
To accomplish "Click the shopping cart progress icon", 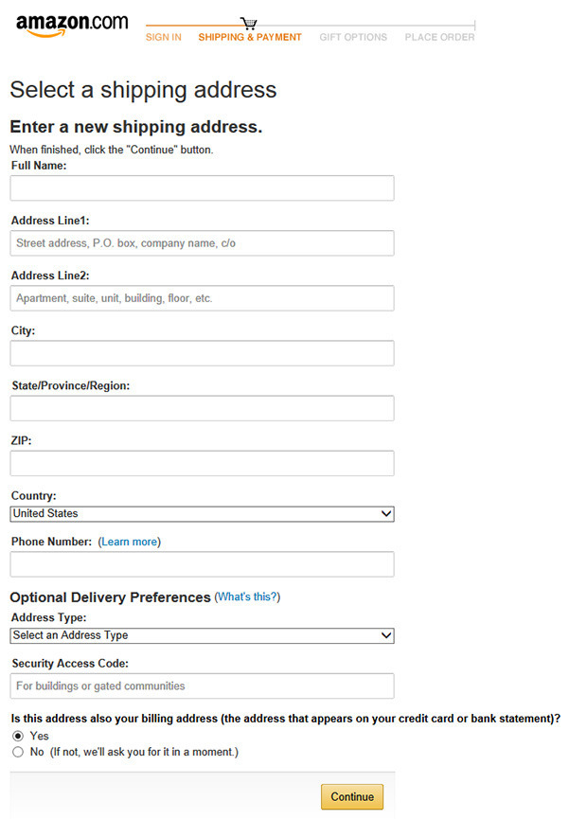I will tap(249, 23).
